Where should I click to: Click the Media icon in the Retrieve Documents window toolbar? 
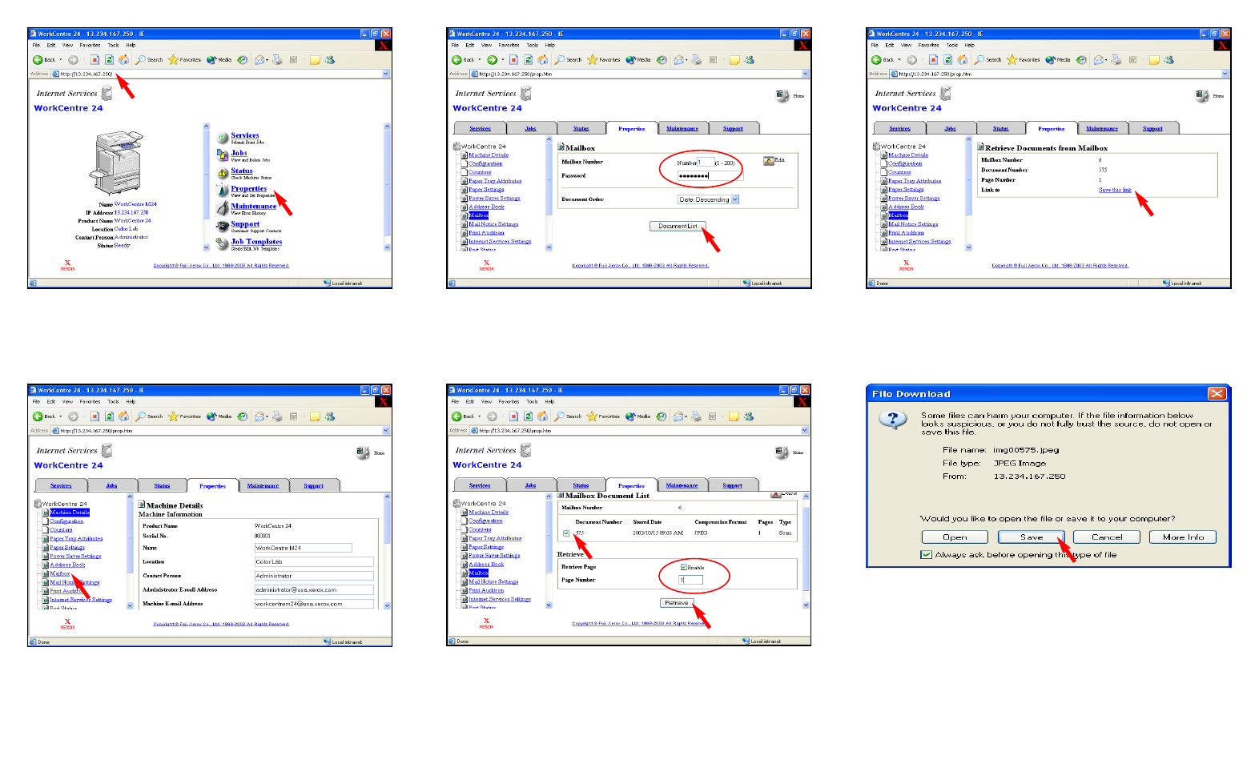click(x=1050, y=60)
